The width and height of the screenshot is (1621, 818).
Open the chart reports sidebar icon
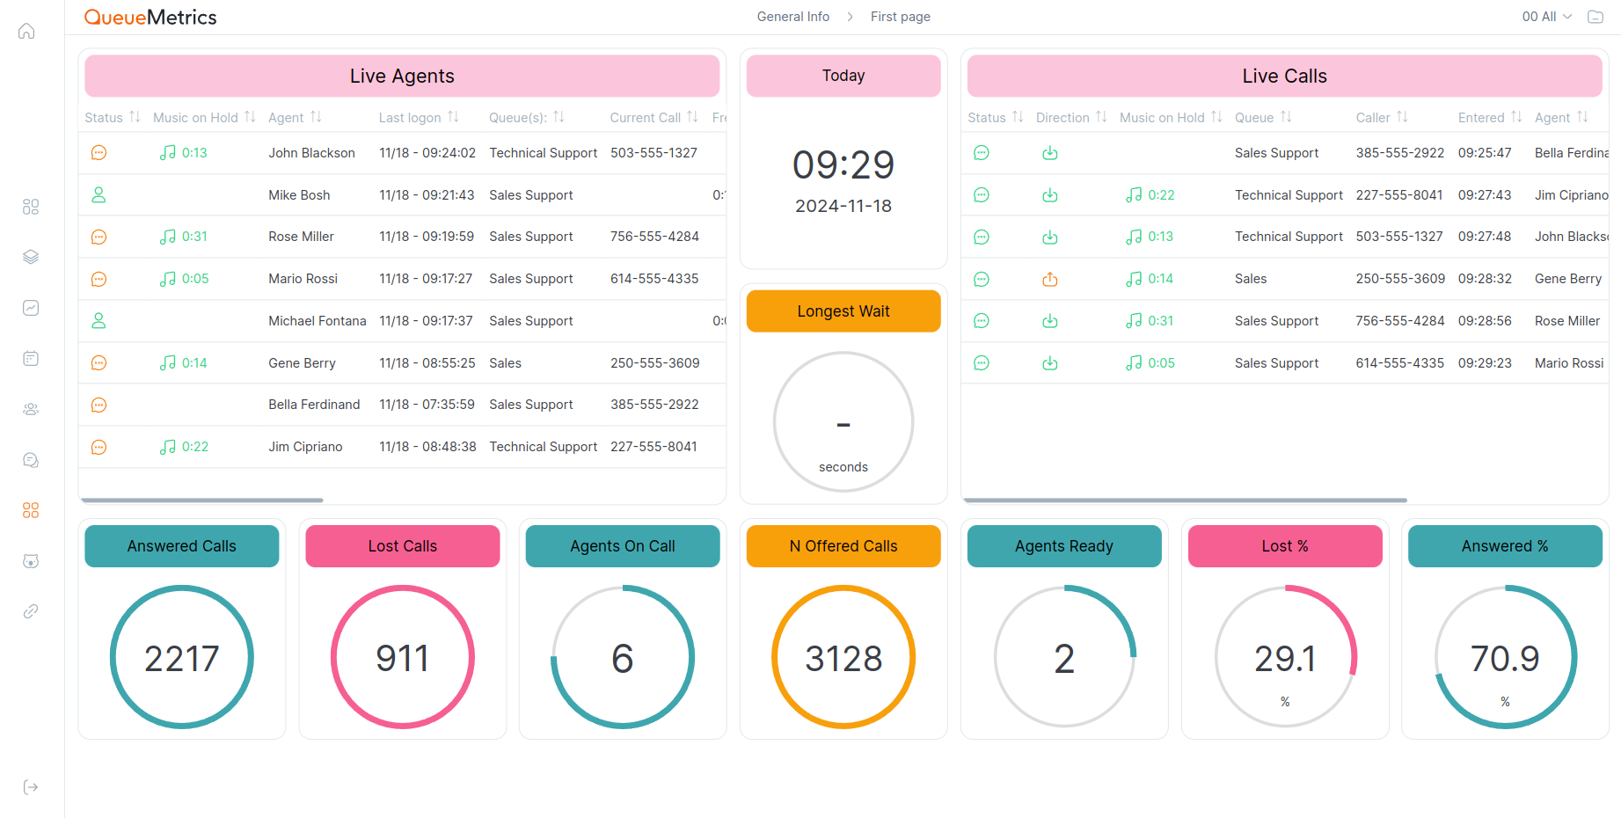(31, 308)
